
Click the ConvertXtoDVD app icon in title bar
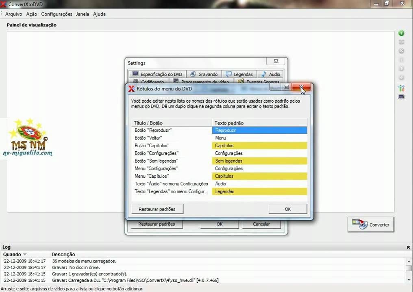click(3, 4)
